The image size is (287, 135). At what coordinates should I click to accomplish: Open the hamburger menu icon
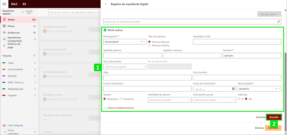4,4
